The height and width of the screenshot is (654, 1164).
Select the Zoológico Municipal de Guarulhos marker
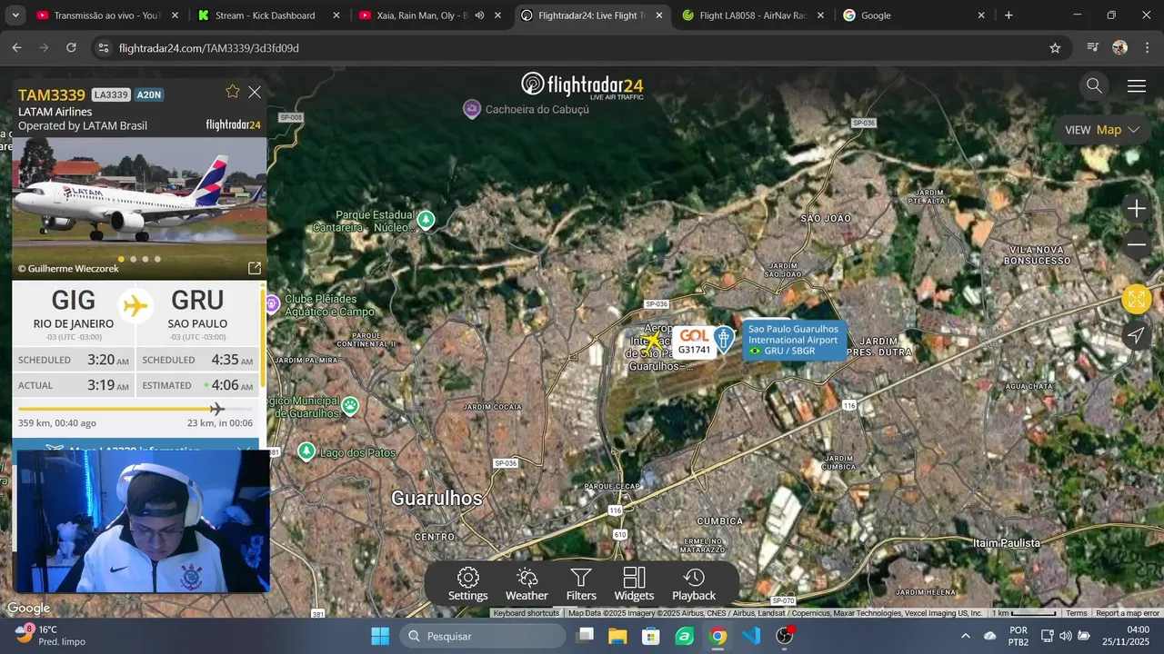350,405
